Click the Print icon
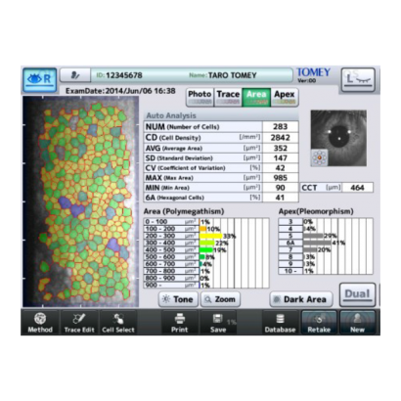401x401 pixels. tap(180, 323)
